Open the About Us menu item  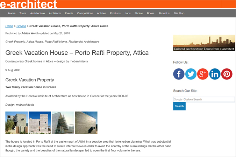[x=164, y=13]
